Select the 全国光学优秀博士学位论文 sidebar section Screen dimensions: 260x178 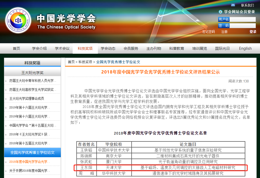pyautogui.click(x=32, y=152)
